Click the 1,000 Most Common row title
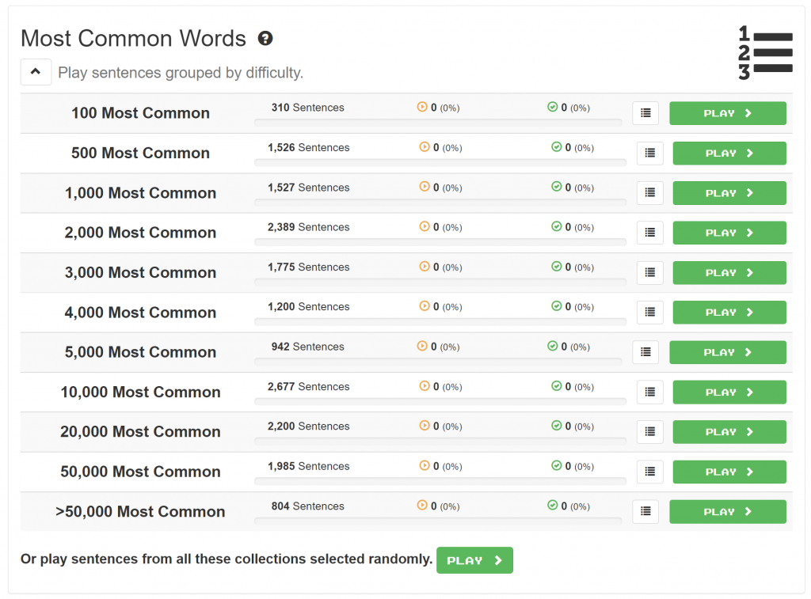Screen dimensions: 811x599 pyautogui.click(x=140, y=193)
